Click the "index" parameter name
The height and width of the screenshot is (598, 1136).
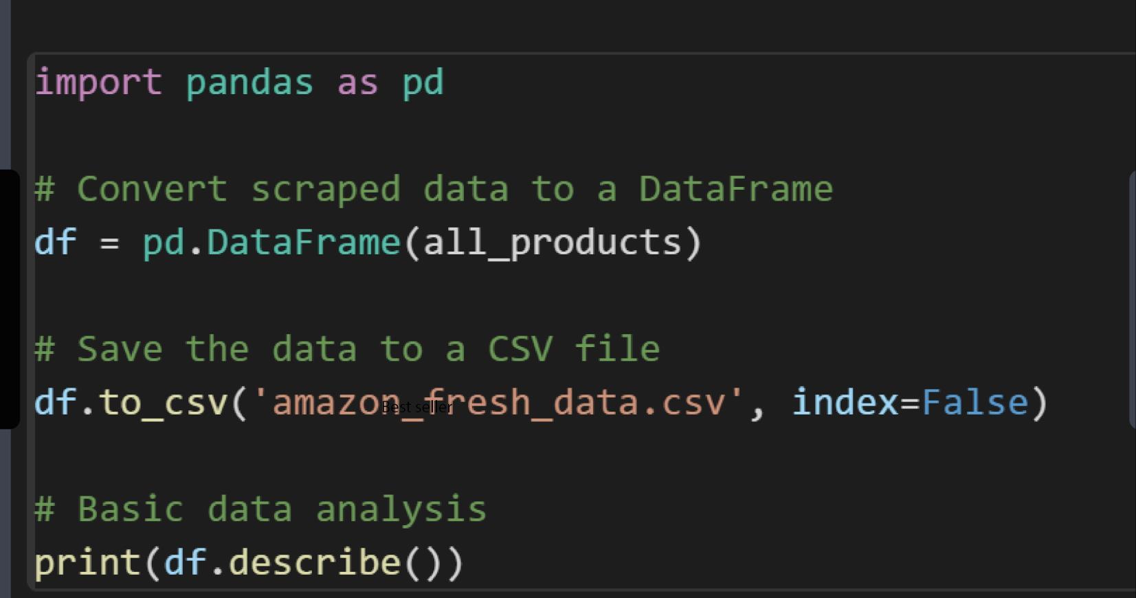coord(845,403)
